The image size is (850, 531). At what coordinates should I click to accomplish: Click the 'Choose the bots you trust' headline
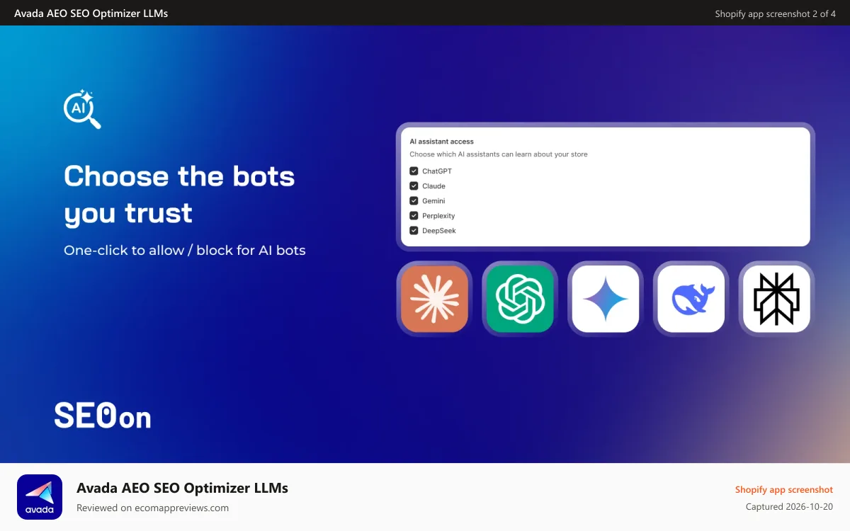pyautogui.click(x=179, y=195)
